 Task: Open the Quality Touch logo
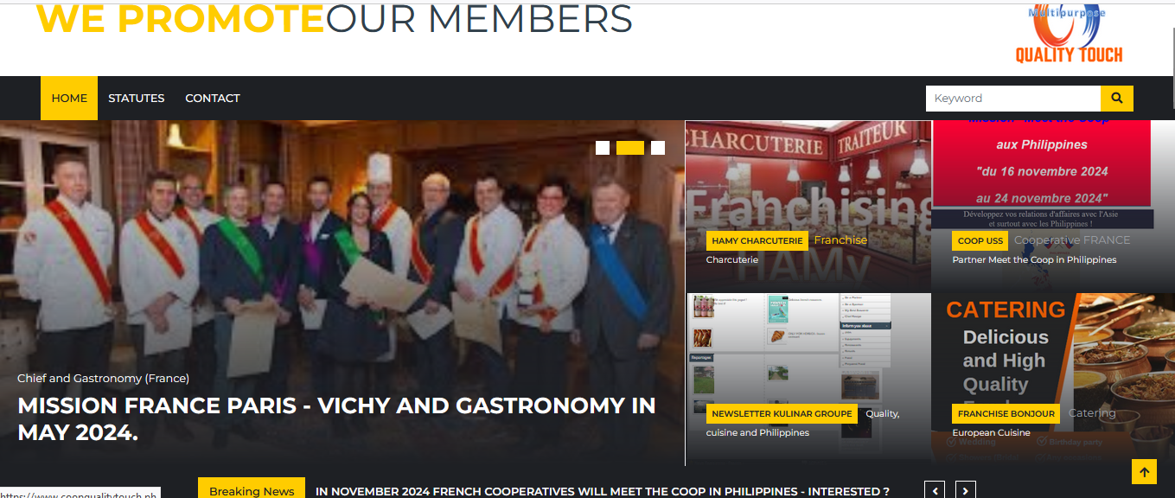click(x=1069, y=35)
